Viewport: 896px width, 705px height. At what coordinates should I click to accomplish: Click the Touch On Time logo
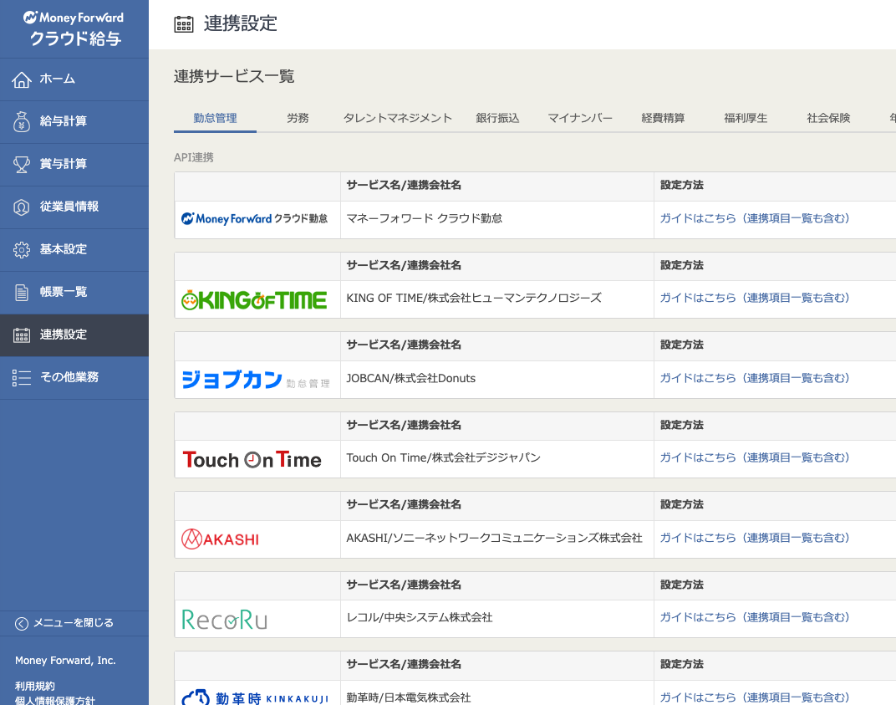[252, 459]
